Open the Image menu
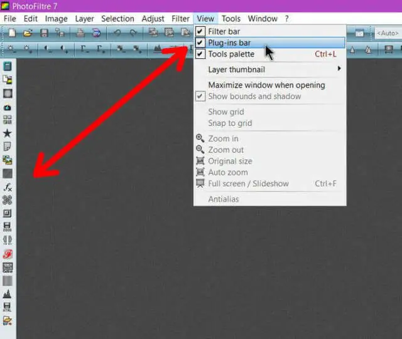 (57, 19)
